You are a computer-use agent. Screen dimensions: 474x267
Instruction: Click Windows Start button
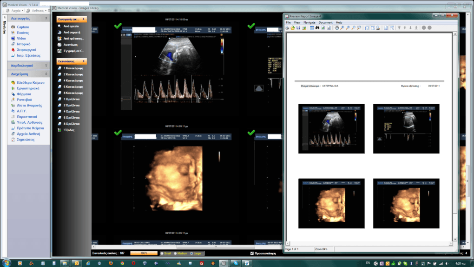[6, 263]
